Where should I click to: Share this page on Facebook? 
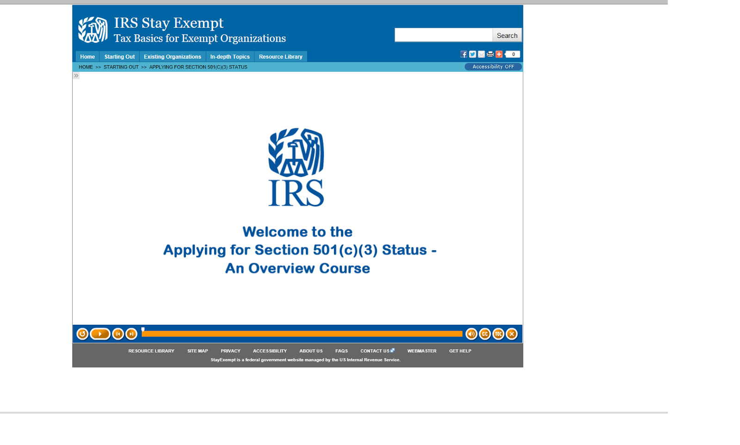point(463,54)
